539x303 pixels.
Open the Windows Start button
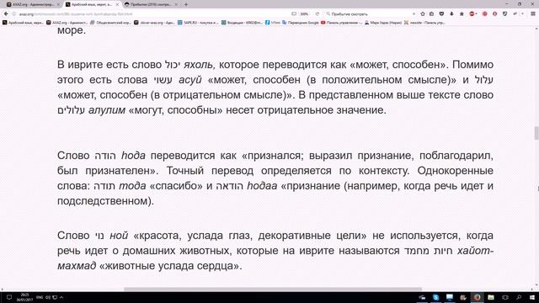[532, 297]
